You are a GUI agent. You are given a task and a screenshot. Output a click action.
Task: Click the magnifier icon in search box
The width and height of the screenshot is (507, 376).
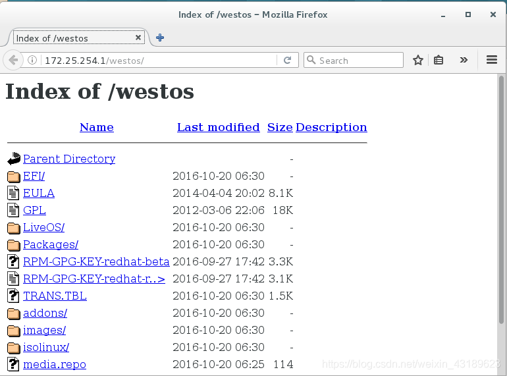coord(311,60)
